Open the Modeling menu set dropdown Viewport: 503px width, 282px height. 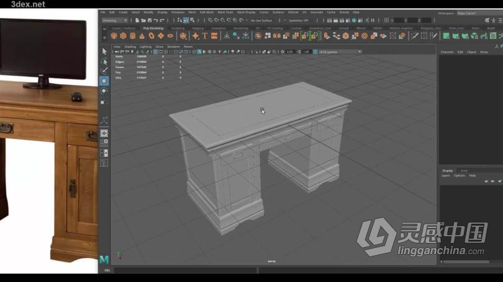(x=114, y=20)
